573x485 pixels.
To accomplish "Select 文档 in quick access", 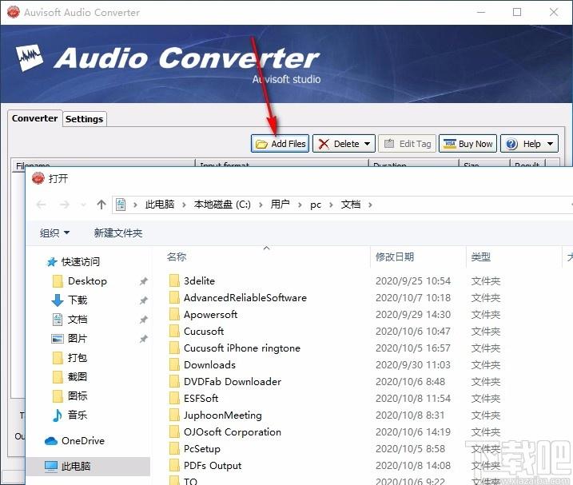I will tap(78, 320).
